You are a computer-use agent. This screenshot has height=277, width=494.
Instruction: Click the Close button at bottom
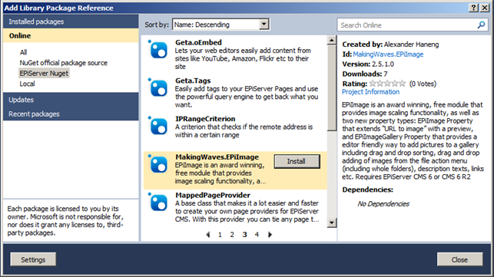(459, 259)
